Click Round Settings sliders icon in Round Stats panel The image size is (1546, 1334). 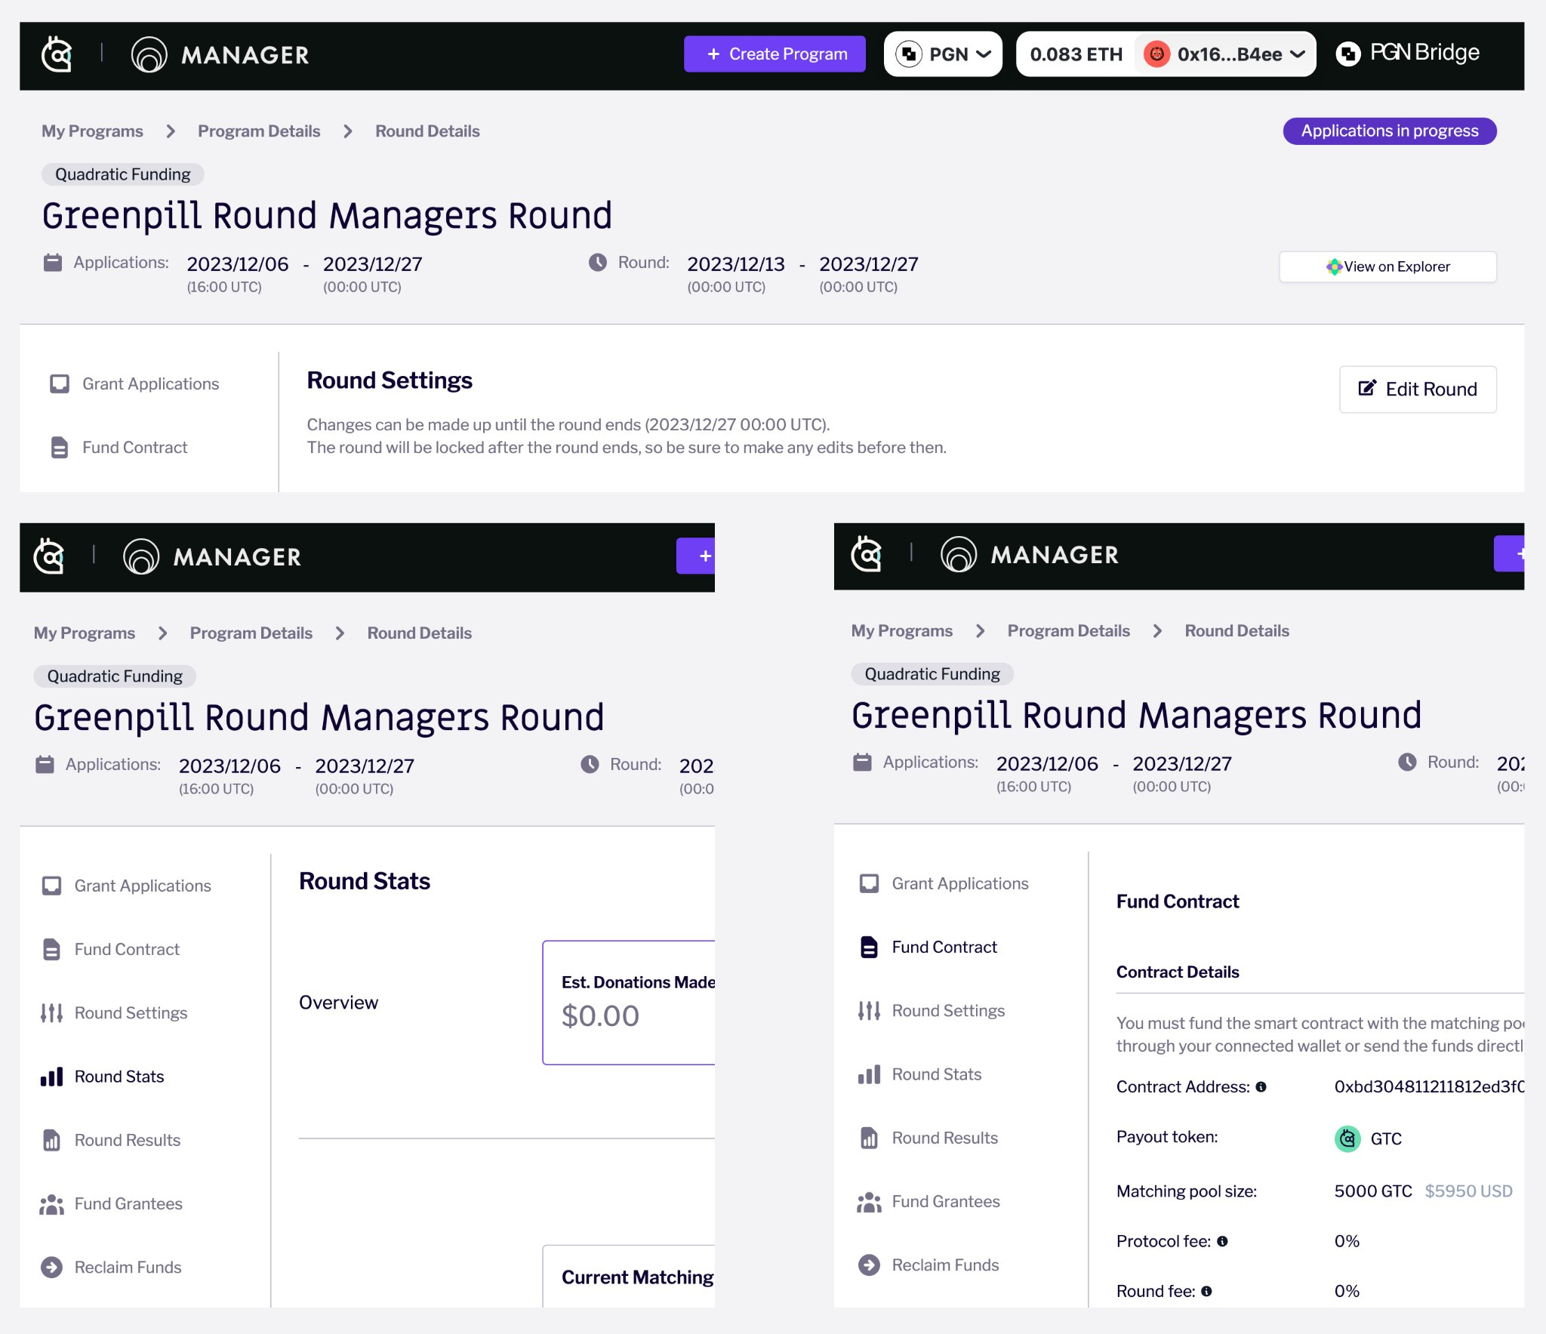(51, 1013)
